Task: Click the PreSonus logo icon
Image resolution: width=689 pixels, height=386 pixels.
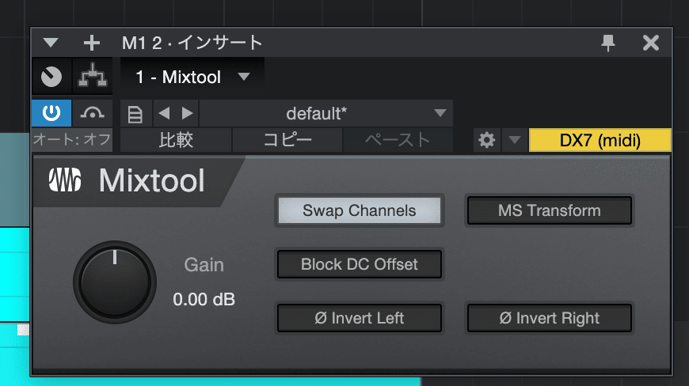Action: click(x=65, y=180)
